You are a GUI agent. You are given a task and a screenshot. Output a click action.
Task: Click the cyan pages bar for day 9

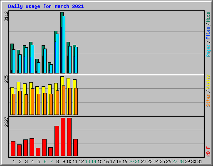[x=64, y=44]
